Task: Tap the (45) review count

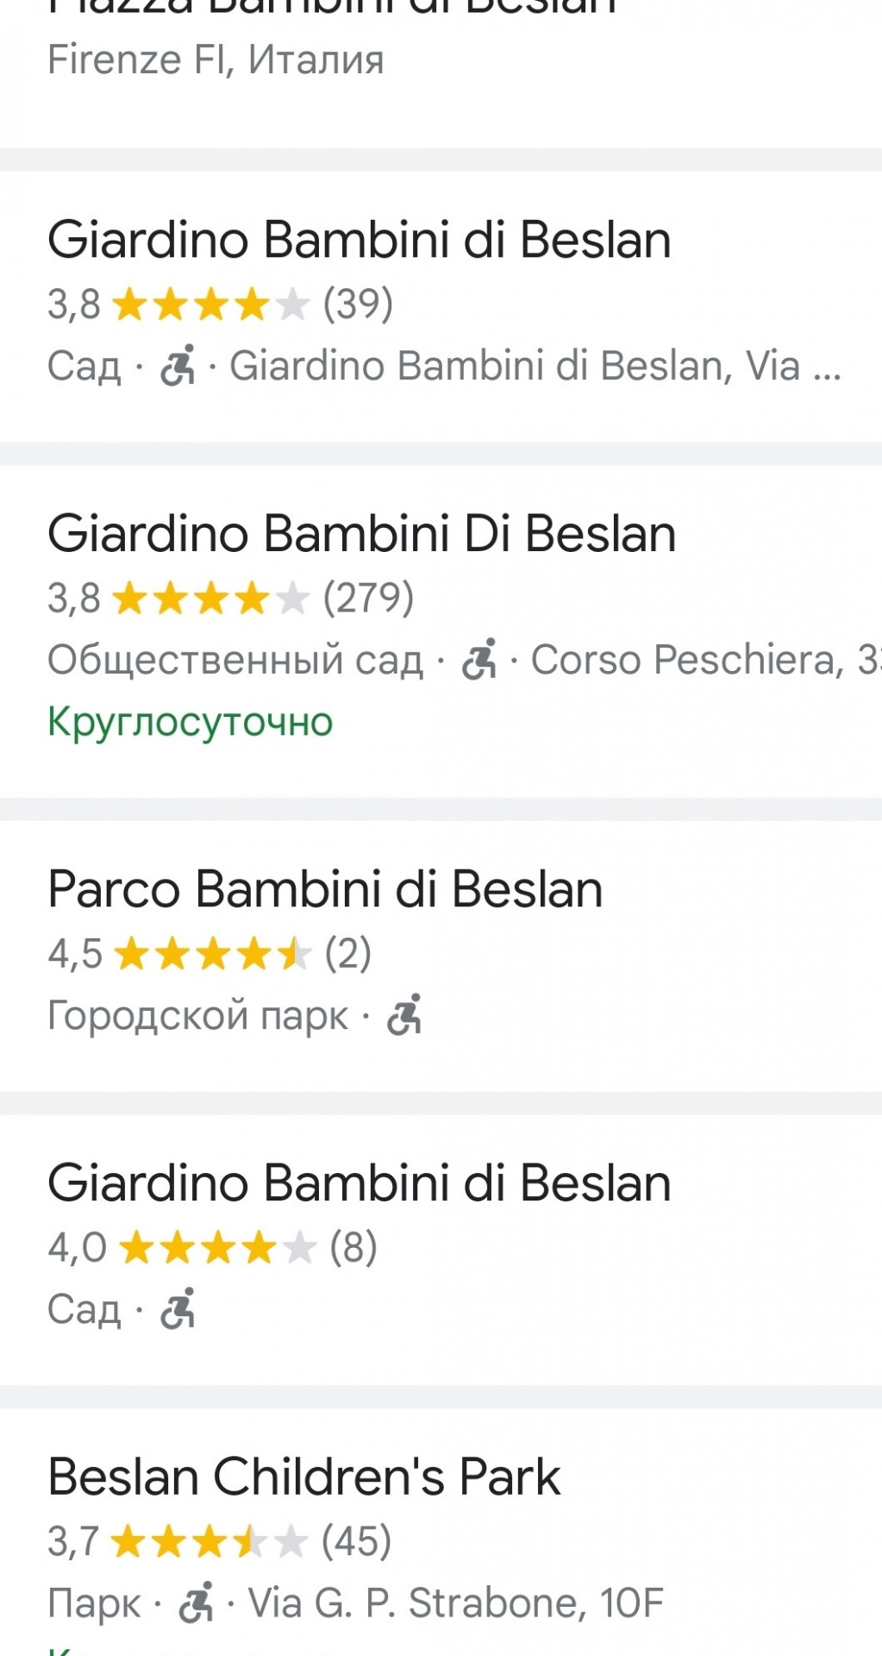Action: click(356, 1541)
